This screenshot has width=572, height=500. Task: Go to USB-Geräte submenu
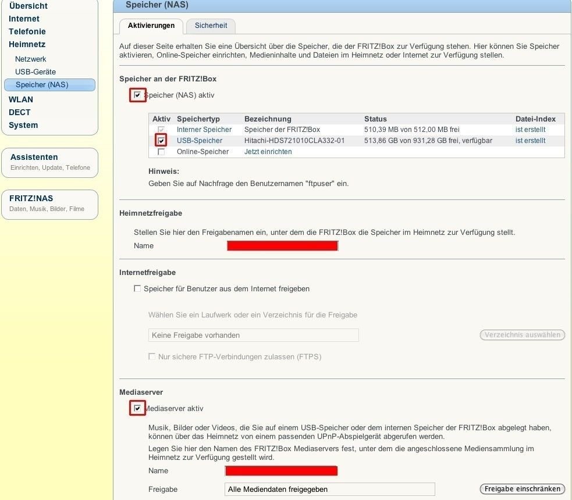tap(35, 72)
